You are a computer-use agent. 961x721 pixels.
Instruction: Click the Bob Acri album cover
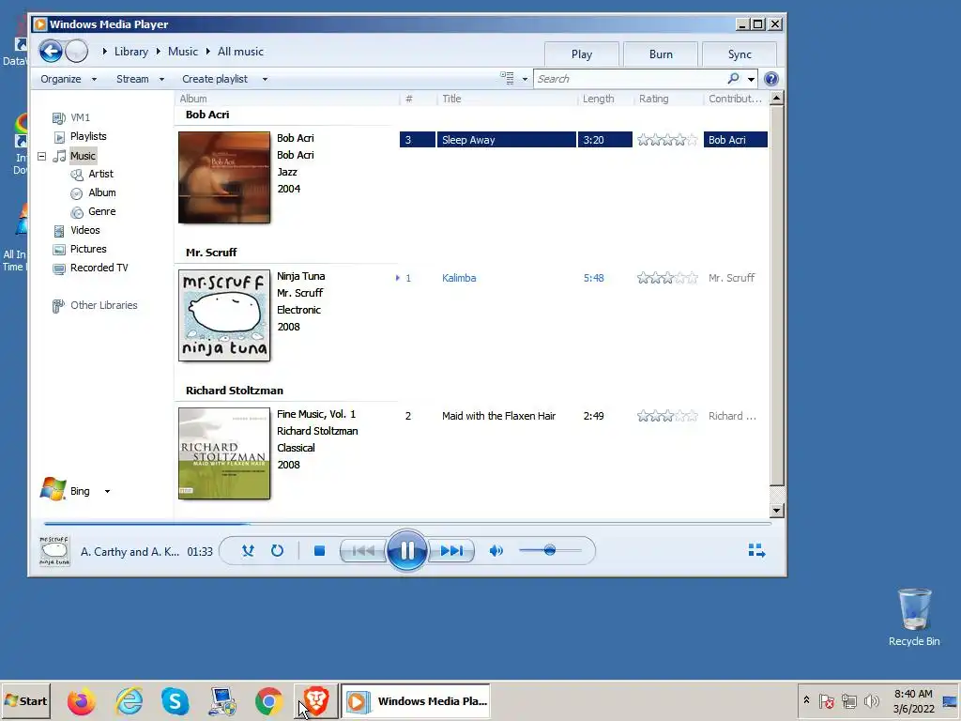tap(224, 177)
